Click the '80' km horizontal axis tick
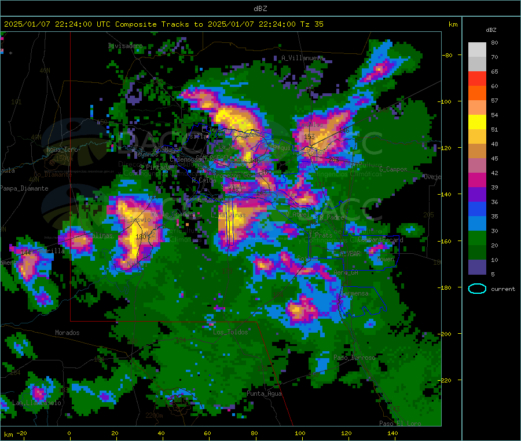 (254, 433)
